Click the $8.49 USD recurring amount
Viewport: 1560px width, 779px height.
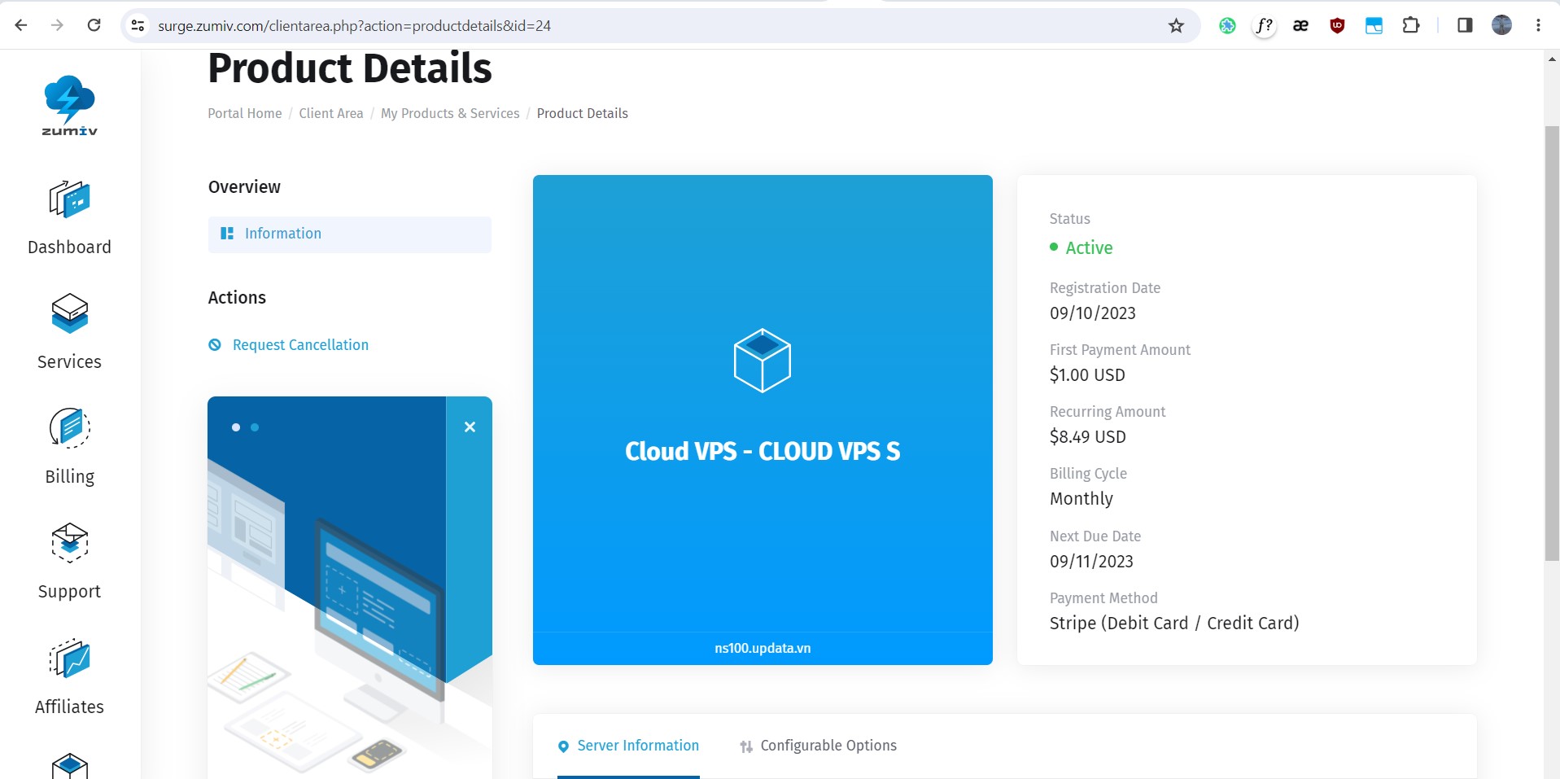point(1088,437)
